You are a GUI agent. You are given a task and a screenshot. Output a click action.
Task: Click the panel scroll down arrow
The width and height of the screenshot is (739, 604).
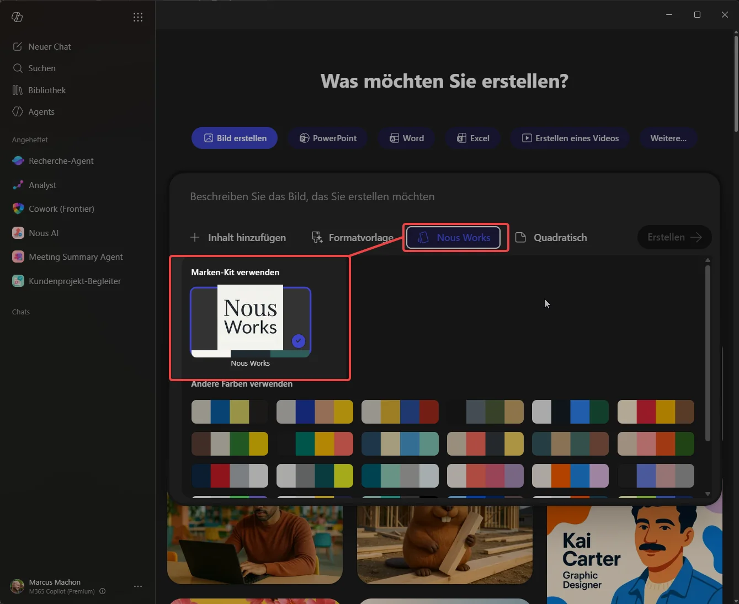tap(708, 494)
